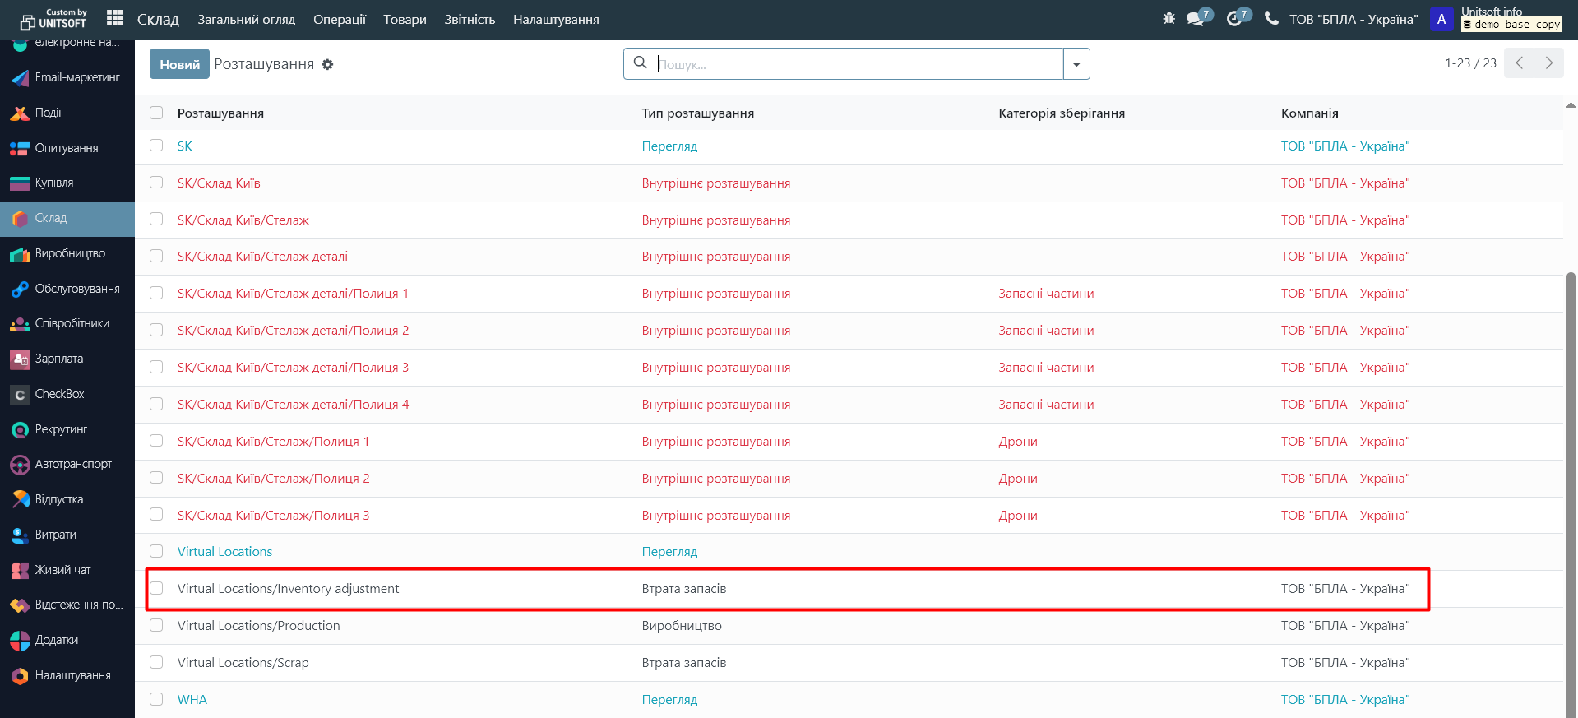This screenshot has height=718, width=1578.
Task: Open the ТОВ "БПЛА - Україна" company switcher
Action: [1354, 19]
